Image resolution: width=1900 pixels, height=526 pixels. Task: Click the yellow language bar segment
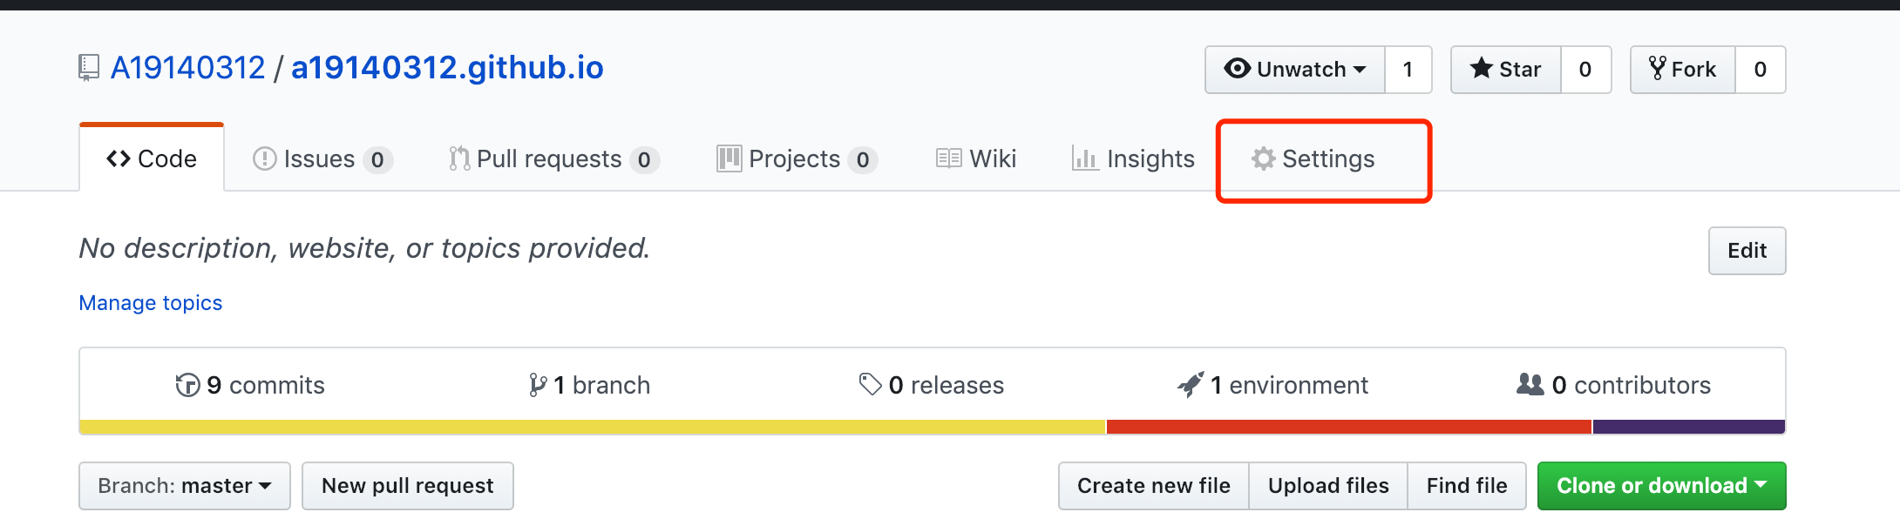coord(593,428)
